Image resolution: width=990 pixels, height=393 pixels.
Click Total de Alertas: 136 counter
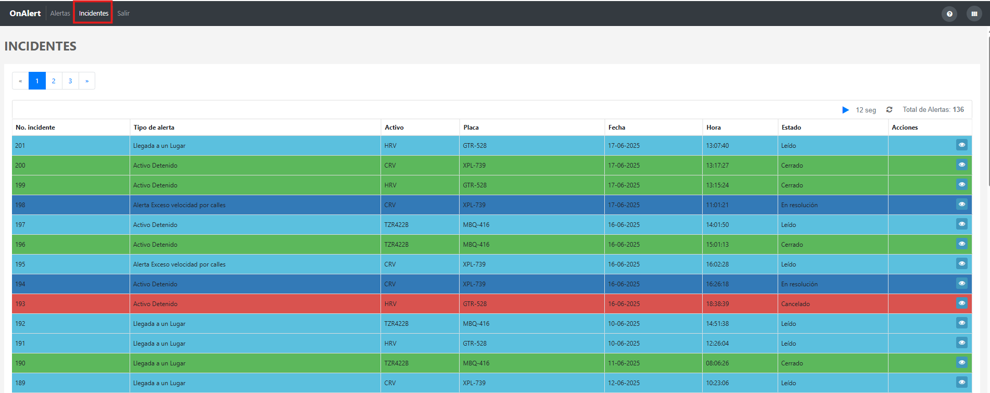[x=933, y=110]
